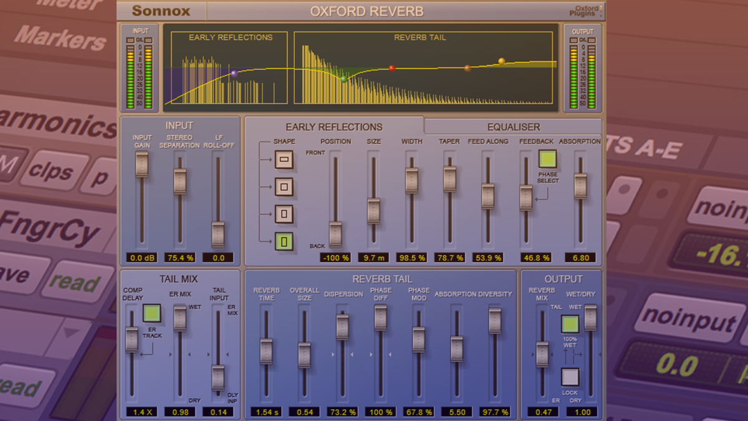
Task: Click the Phase Mod value 67.8 %
Action: pyautogui.click(x=418, y=412)
